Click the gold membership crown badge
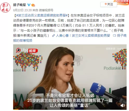Screen dimensions: 129x111 33,5
